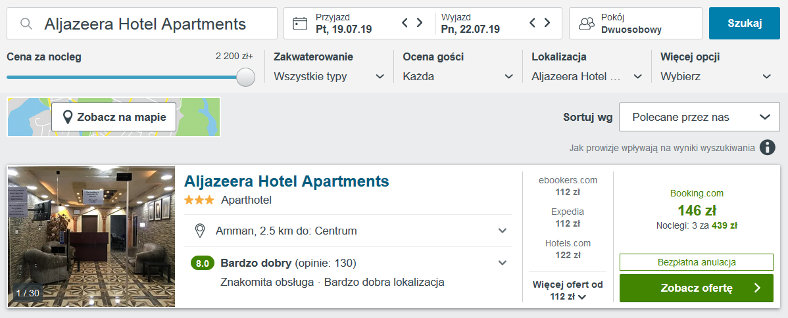
Task: Move check-out date back one day
Action: pos(533,23)
